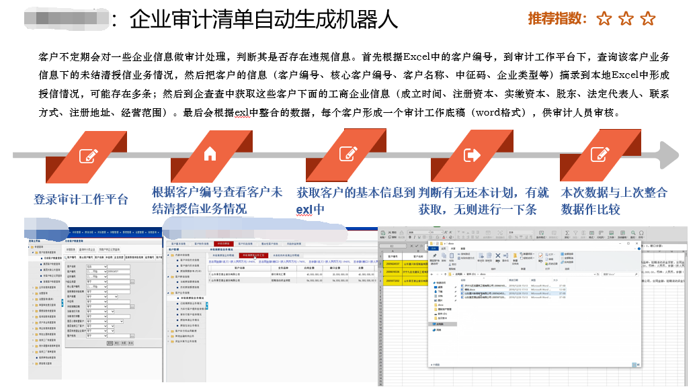Select 此电脑 in the Explorer navigation pane

pos(438,323)
